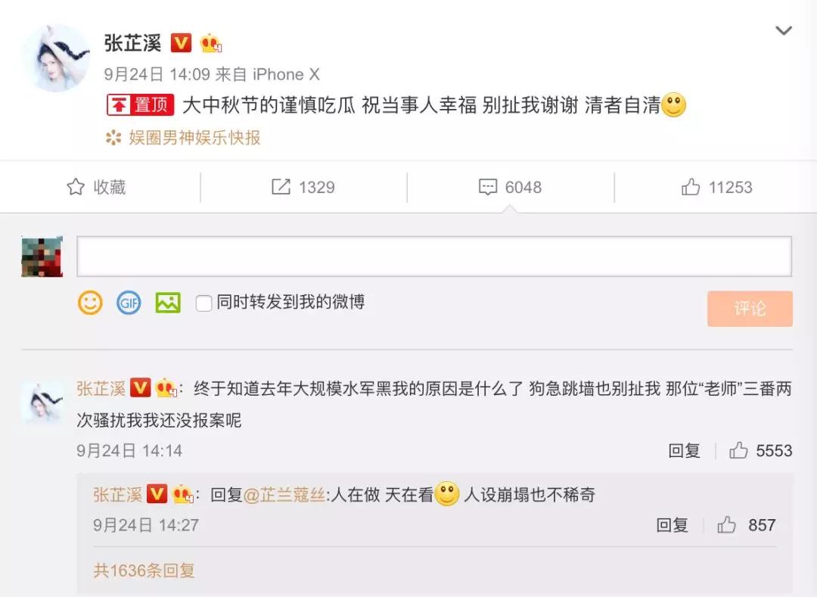Insert a GIF using the GIF icon
The height and width of the screenshot is (597, 817).
coord(129,302)
